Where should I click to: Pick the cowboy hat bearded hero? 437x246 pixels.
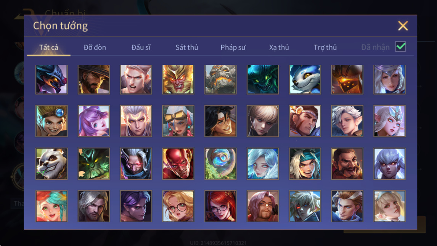(x=94, y=79)
